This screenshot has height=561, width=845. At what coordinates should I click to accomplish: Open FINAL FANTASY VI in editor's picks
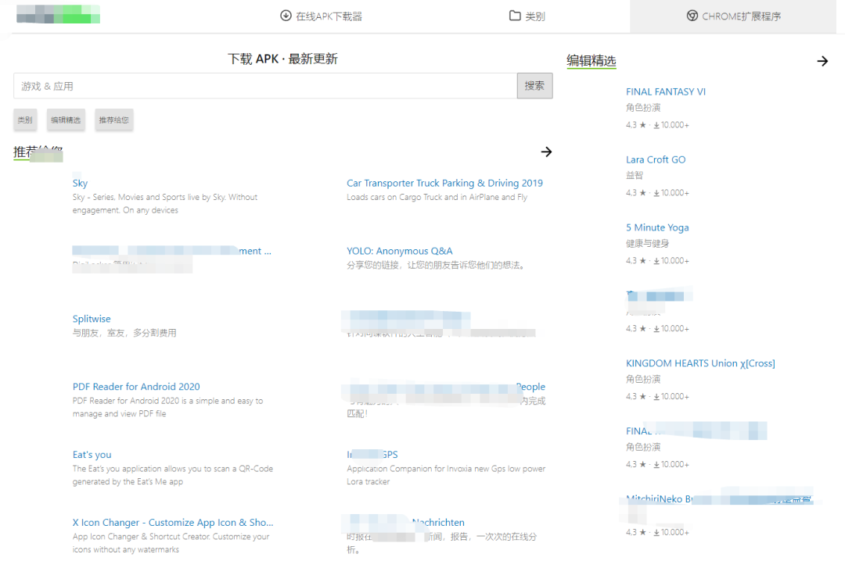[x=666, y=91]
